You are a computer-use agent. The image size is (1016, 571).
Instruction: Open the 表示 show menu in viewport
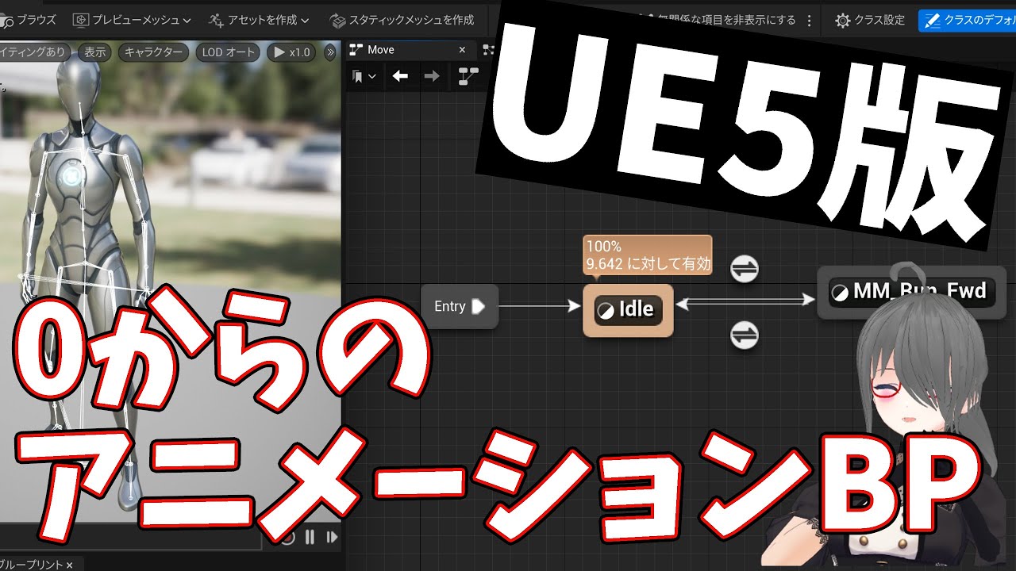click(x=95, y=52)
